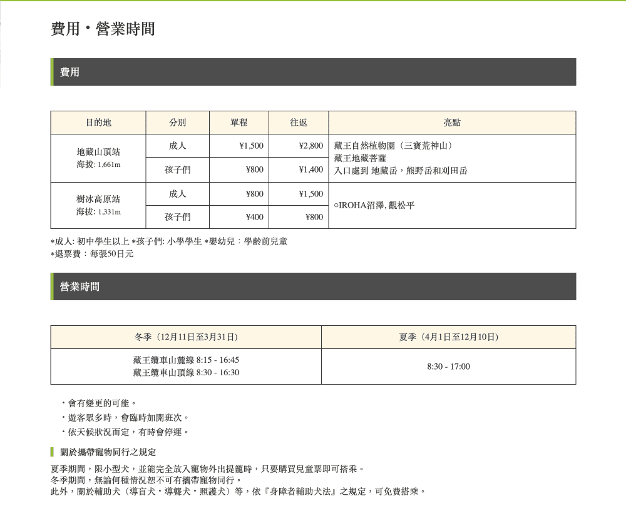Image resolution: width=626 pixels, height=521 pixels.
Task: Click the 藏王纜車山頂線 8:30 - 16:30 line
Action: (x=186, y=373)
